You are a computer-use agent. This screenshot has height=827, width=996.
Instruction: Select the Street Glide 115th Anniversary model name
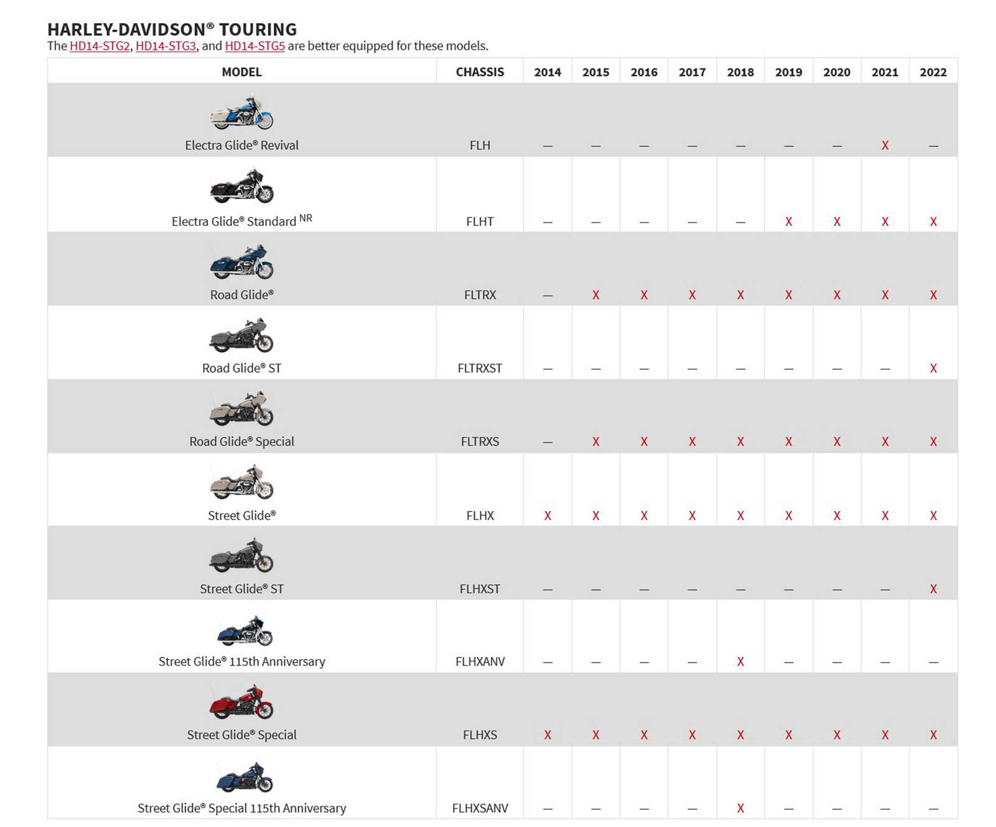(242, 661)
